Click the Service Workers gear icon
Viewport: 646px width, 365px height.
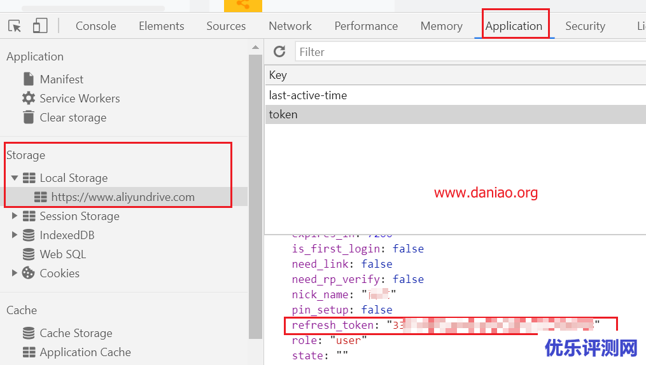click(29, 98)
